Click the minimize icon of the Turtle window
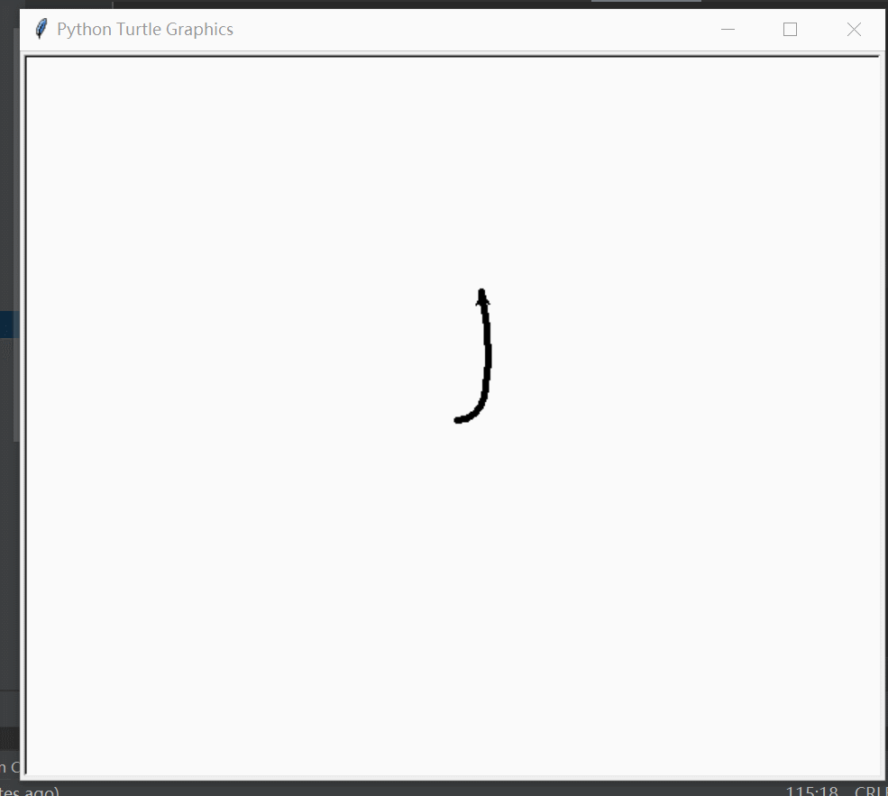Image resolution: width=888 pixels, height=796 pixels. pos(728,29)
